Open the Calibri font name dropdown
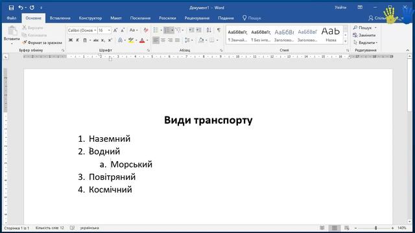The height and width of the screenshot is (233, 415). (x=95, y=30)
